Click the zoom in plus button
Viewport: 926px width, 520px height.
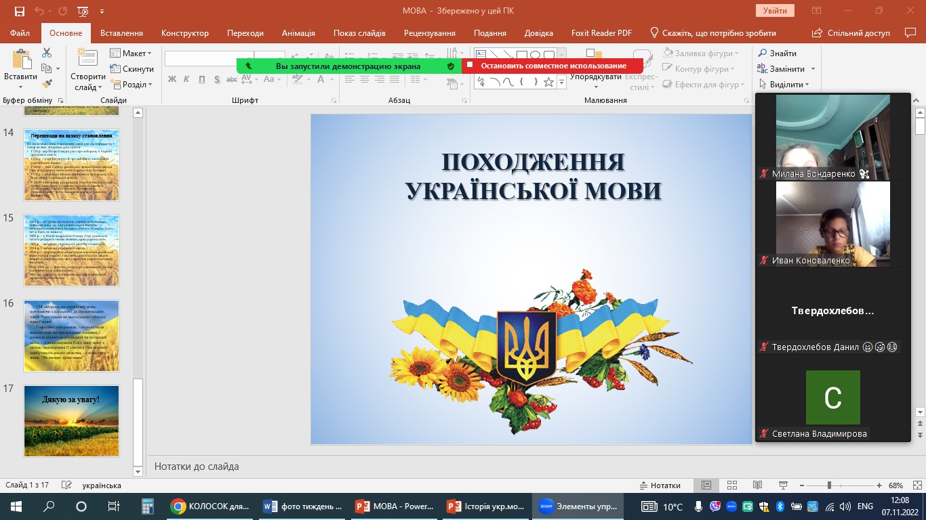click(x=879, y=485)
